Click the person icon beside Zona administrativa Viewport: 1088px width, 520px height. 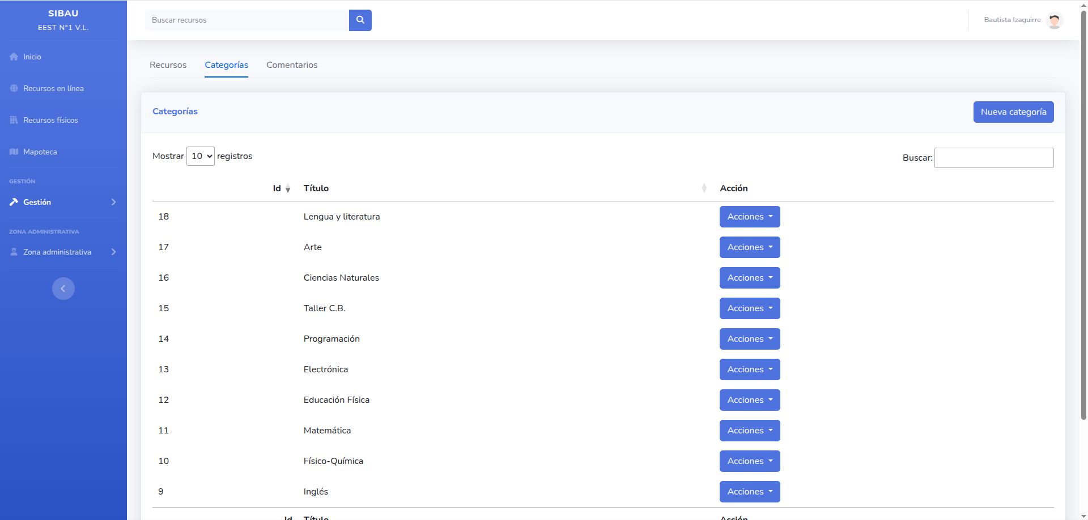click(13, 252)
